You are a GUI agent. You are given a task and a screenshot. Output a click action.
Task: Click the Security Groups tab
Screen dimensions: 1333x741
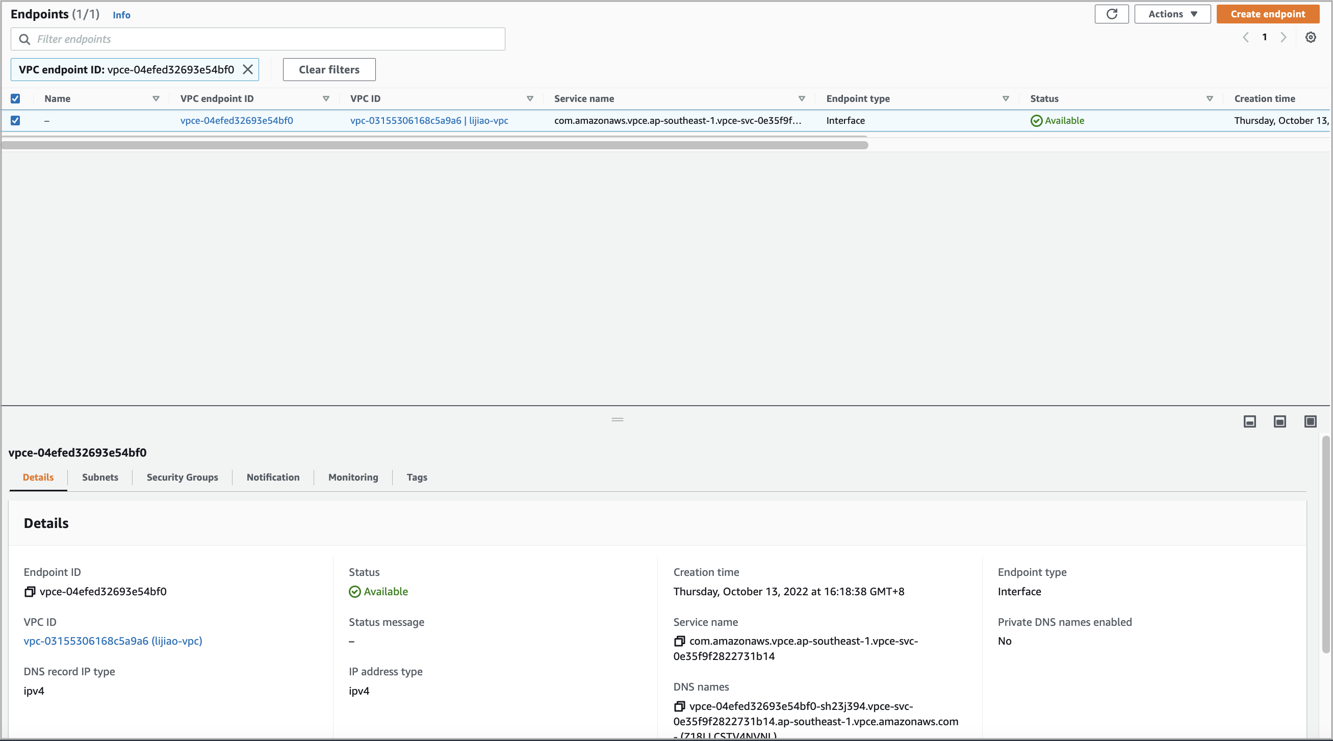pos(182,478)
